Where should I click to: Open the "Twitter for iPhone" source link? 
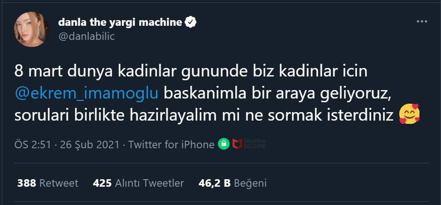[171, 145]
